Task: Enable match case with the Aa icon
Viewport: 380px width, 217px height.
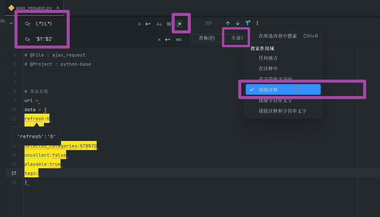Action: pyautogui.click(x=159, y=24)
